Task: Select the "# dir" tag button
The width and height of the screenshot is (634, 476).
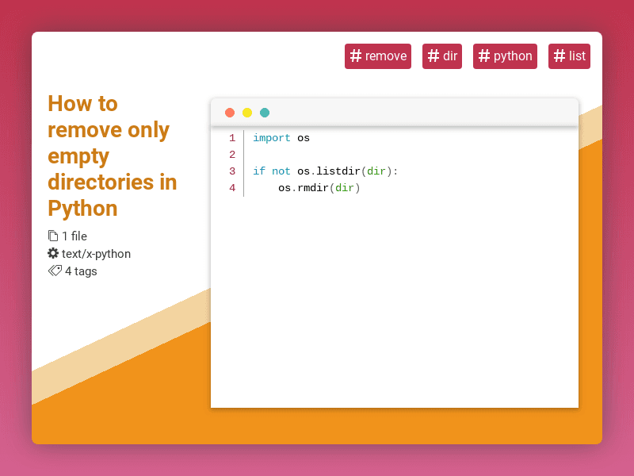Action: (x=442, y=56)
